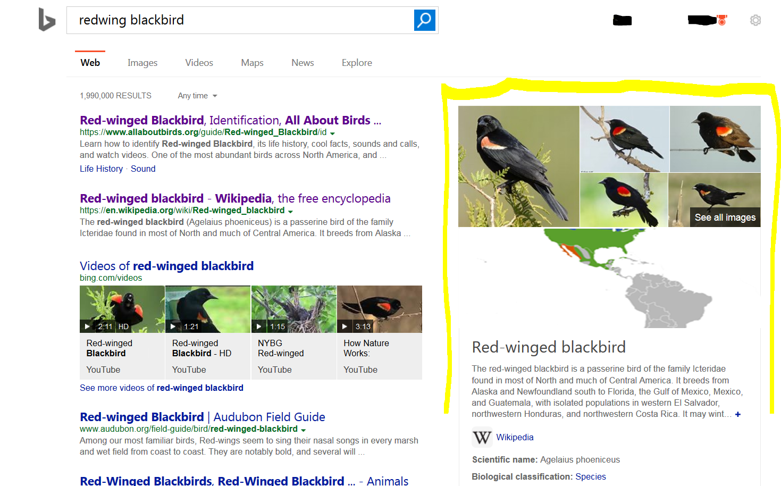Open the top middle blackbird on branch photo

(624, 139)
